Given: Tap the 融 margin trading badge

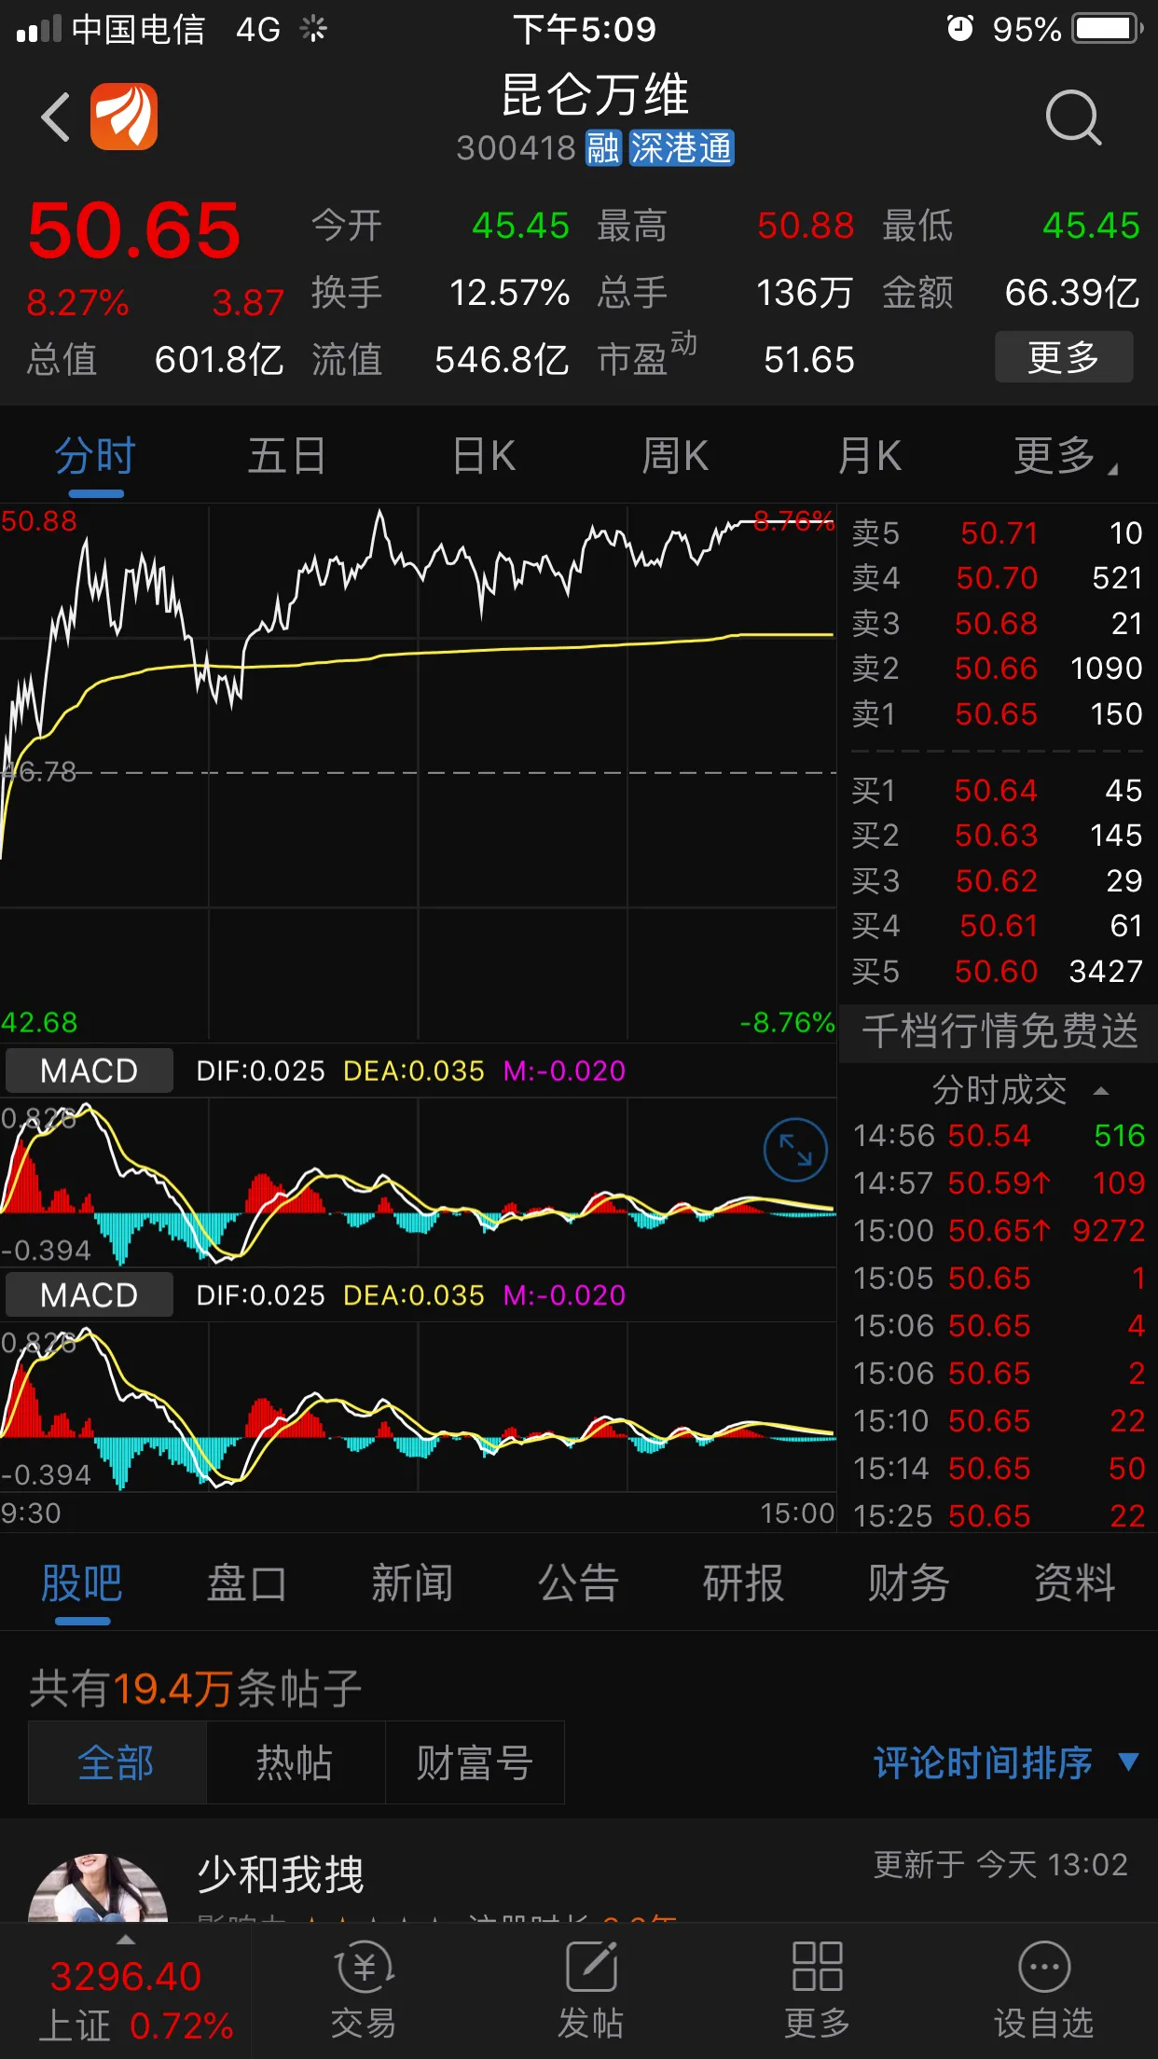Looking at the screenshot, I should pos(603,148).
